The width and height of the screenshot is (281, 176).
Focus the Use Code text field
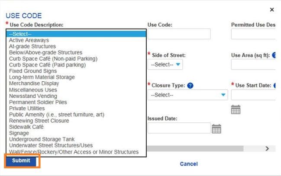point(179,34)
